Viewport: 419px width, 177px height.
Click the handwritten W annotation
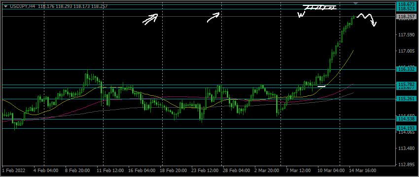pos(301,15)
